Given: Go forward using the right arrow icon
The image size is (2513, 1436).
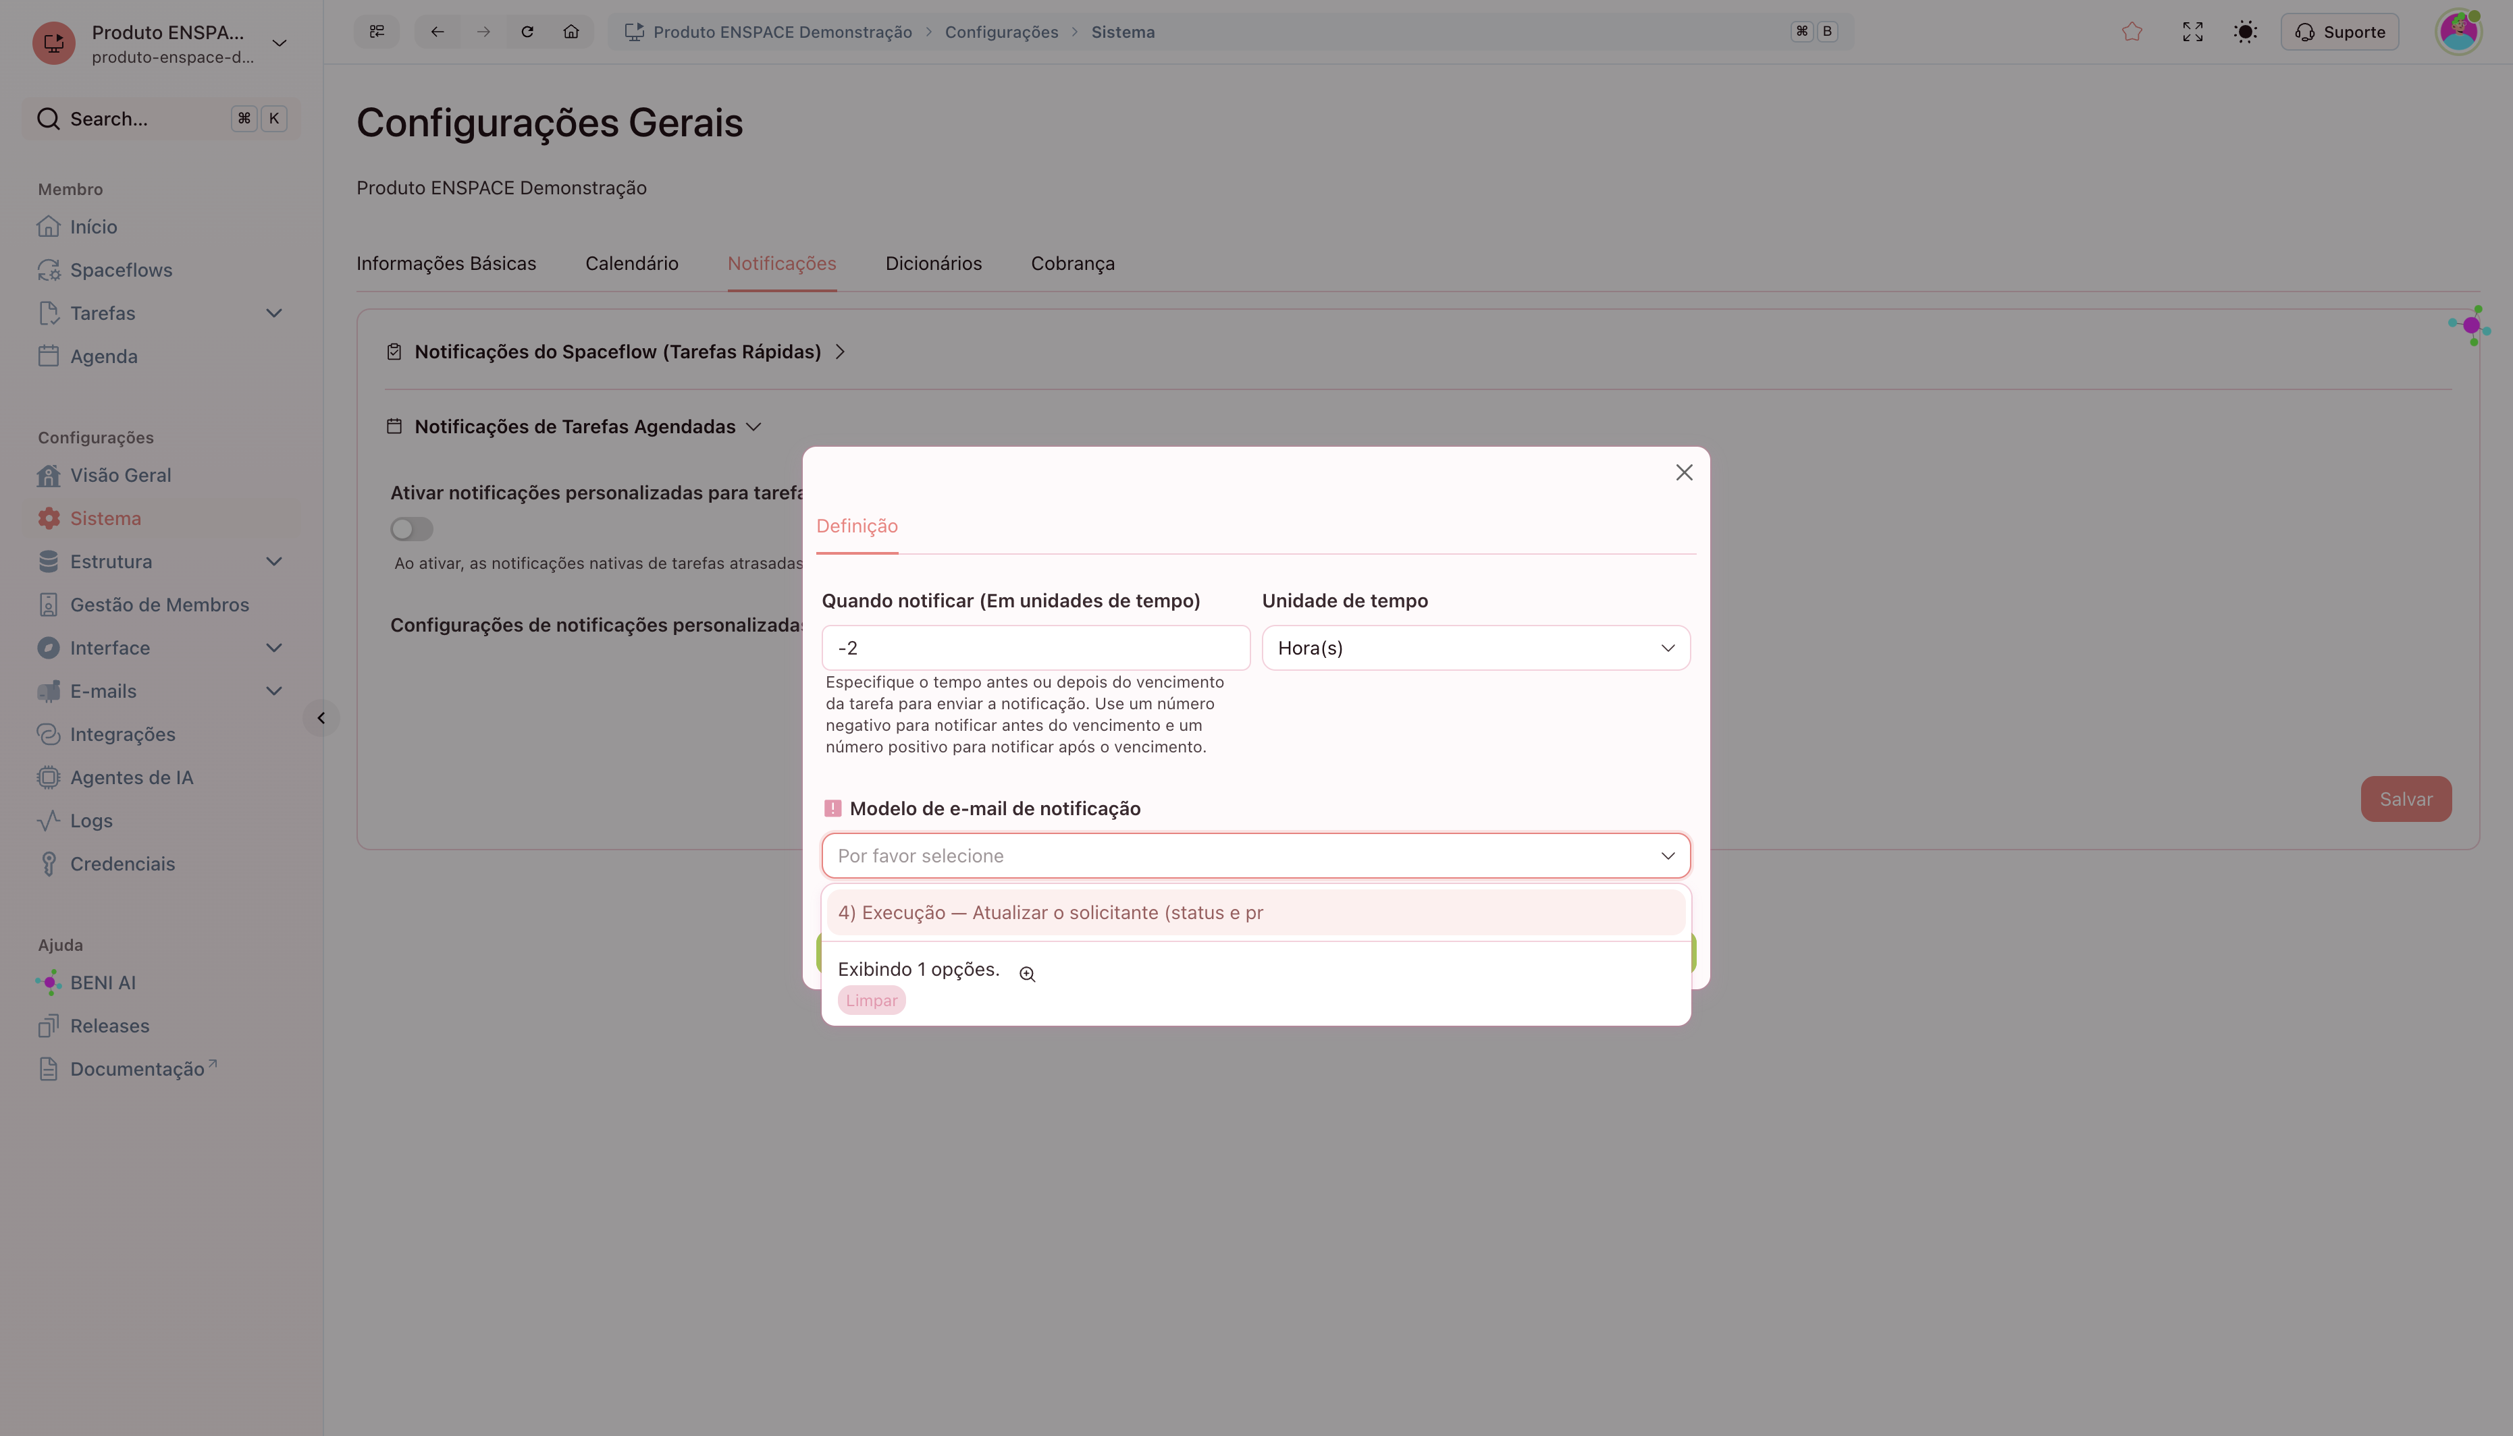Looking at the screenshot, I should [483, 32].
